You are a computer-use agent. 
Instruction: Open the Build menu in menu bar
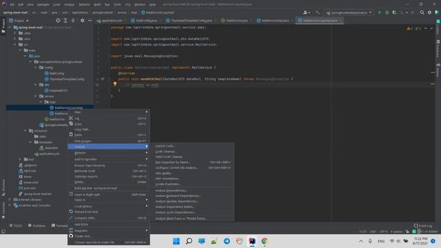(x=97, y=5)
